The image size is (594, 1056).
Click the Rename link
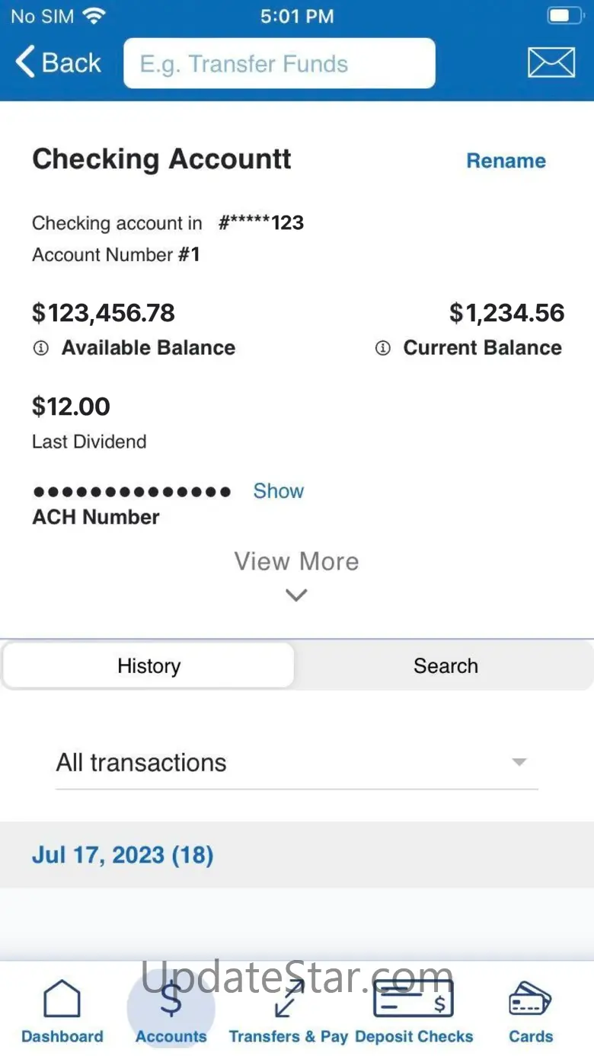[x=506, y=161]
